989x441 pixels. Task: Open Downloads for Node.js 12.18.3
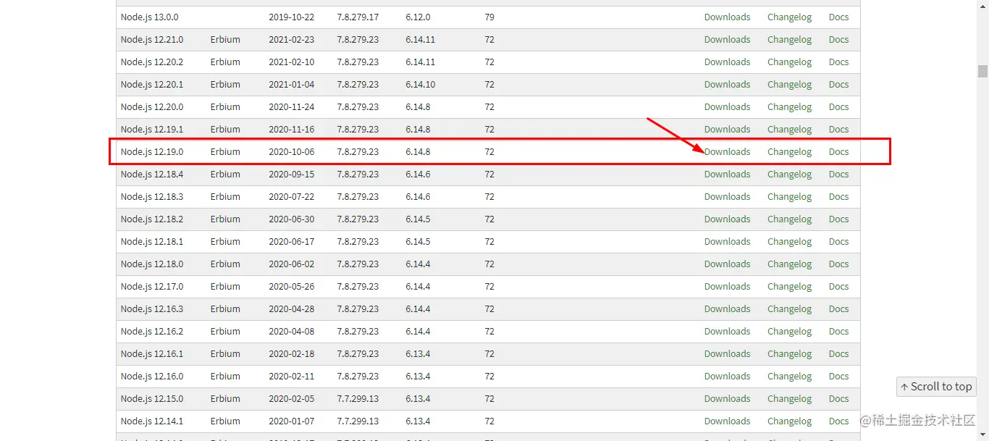727,197
